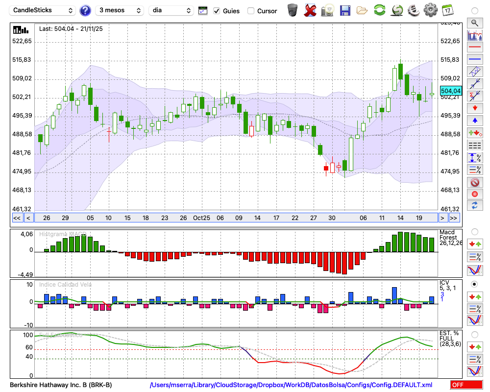The width and height of the screenshot is (490, 392).
Task: Click the green refresh arrows icon
Action: pos(379,10)
